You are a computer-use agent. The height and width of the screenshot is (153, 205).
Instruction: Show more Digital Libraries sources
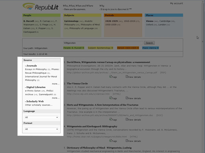tap(55, 98)
